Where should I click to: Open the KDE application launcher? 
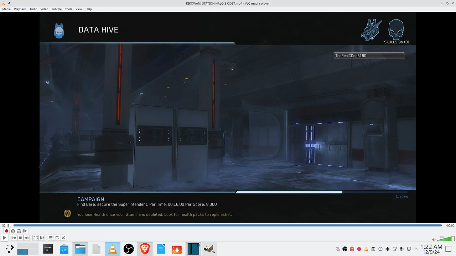(9, 249)
